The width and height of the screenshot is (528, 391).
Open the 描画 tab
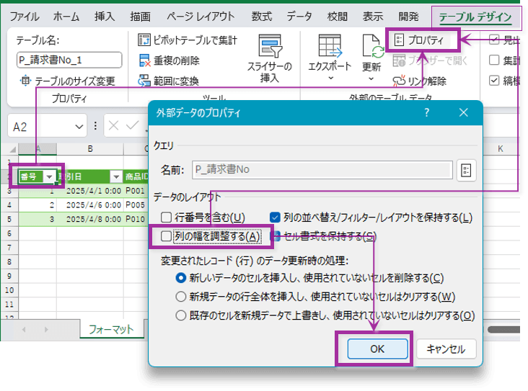tap(141, 17)
